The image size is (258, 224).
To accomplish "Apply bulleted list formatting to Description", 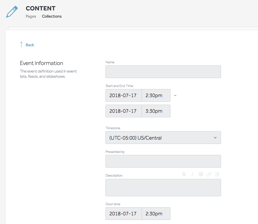I will click(201, 174).
